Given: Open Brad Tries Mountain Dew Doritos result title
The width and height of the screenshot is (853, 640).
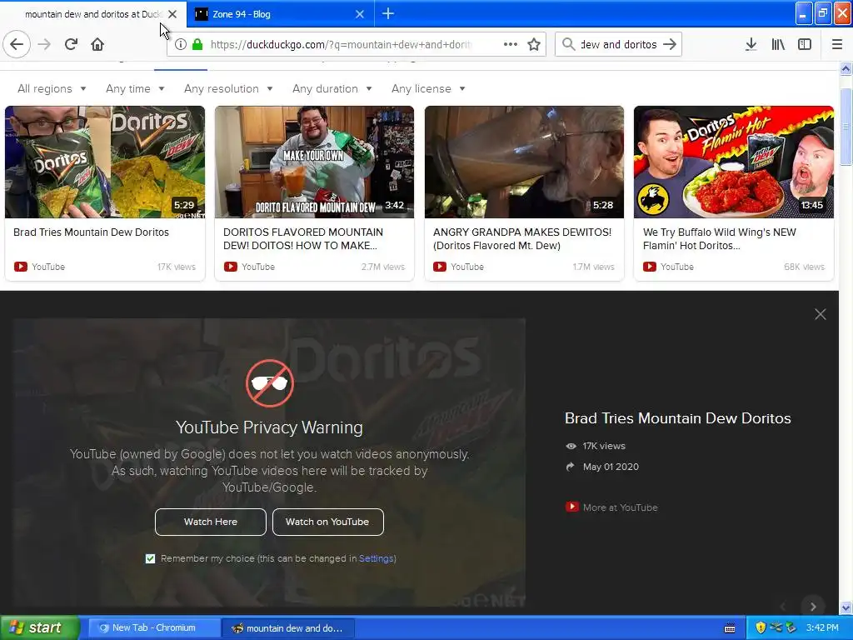Looking at the screenshot, I should [92, 232].
